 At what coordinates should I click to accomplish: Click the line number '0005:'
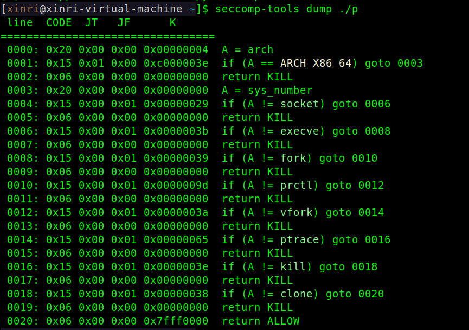(23, 117)
